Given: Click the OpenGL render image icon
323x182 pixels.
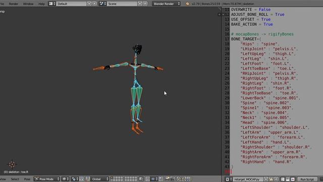Looking at the screenshot, I should point(167,179).
